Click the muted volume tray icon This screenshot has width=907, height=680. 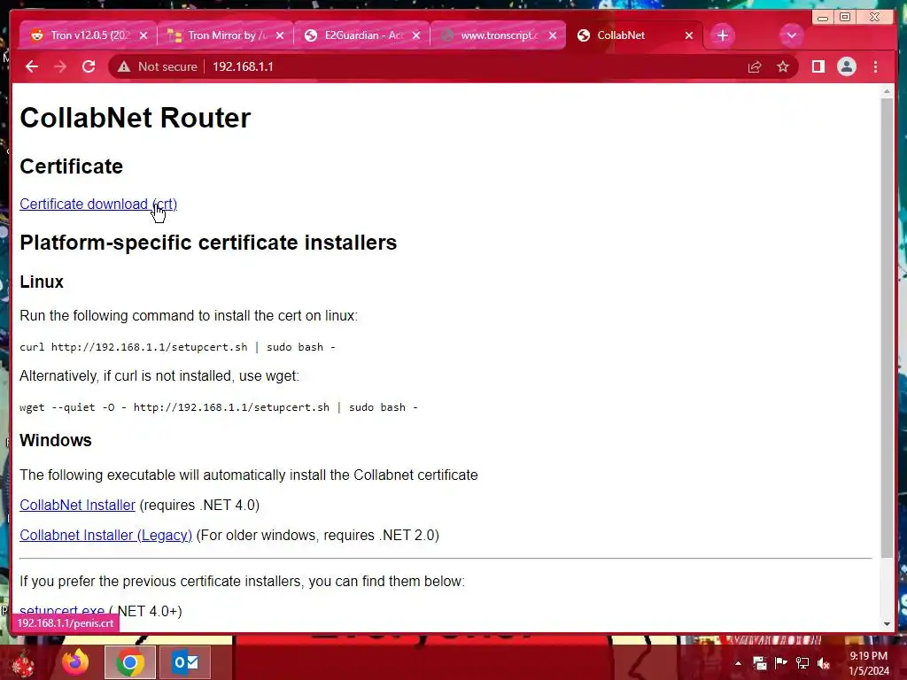click(x=823, y=663)
